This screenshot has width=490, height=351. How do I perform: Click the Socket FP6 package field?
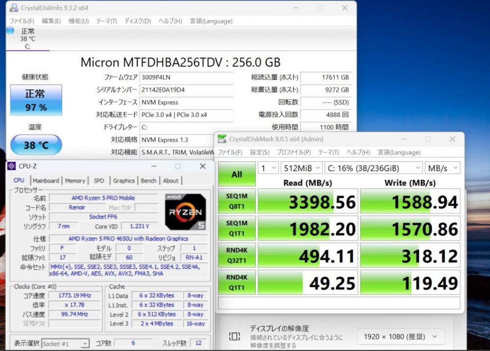[103, 217]
